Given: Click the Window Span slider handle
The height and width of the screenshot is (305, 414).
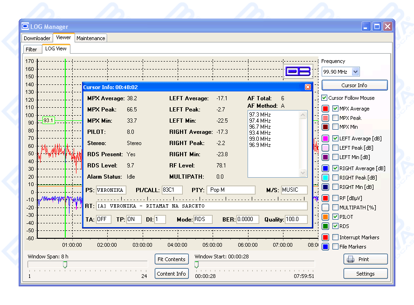Looking at the screenshot, I should coord(65,264).
